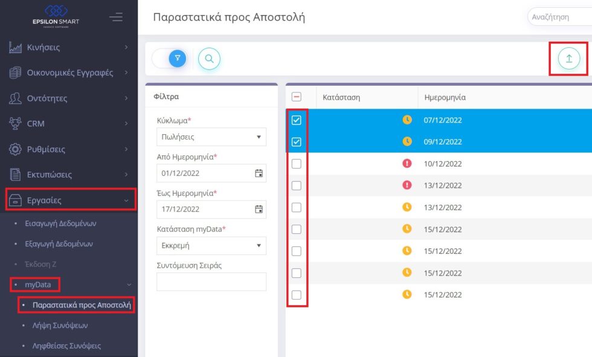The width and height of the screenshot is (592, 357).
Task: Click the upload/send documents arrow icon
Action: tap(568, 59)
